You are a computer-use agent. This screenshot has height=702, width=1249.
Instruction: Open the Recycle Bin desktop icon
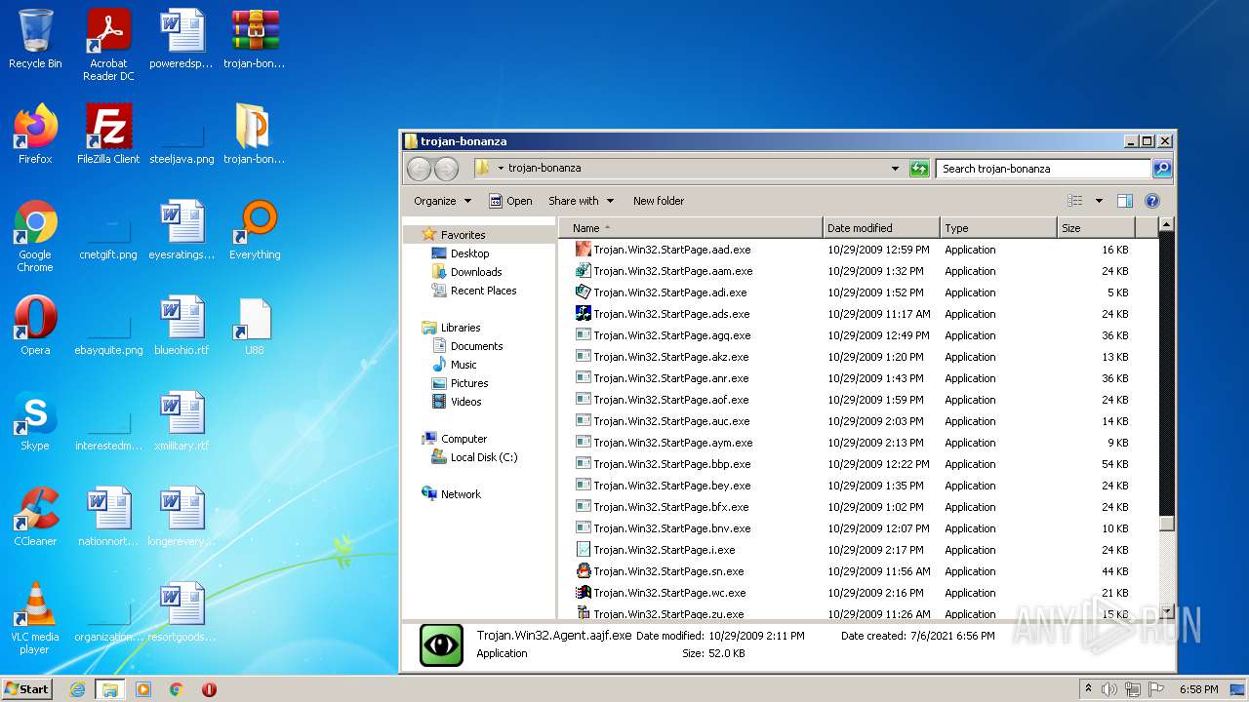(35, 40)
